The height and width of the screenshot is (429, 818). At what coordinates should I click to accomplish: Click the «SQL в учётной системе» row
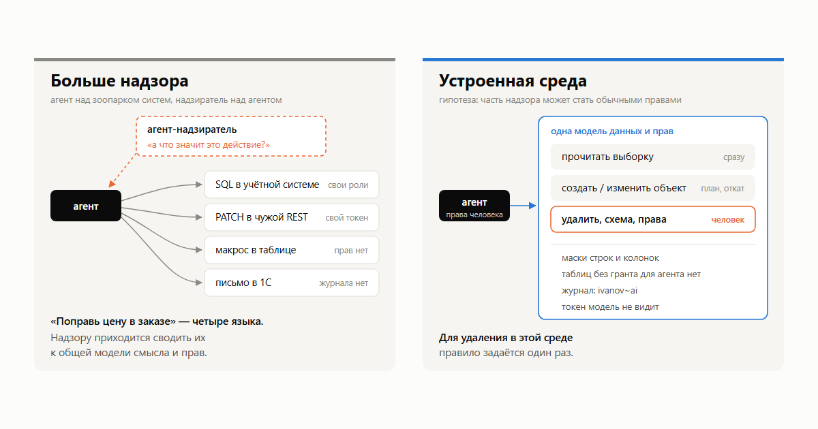point(292,185)
